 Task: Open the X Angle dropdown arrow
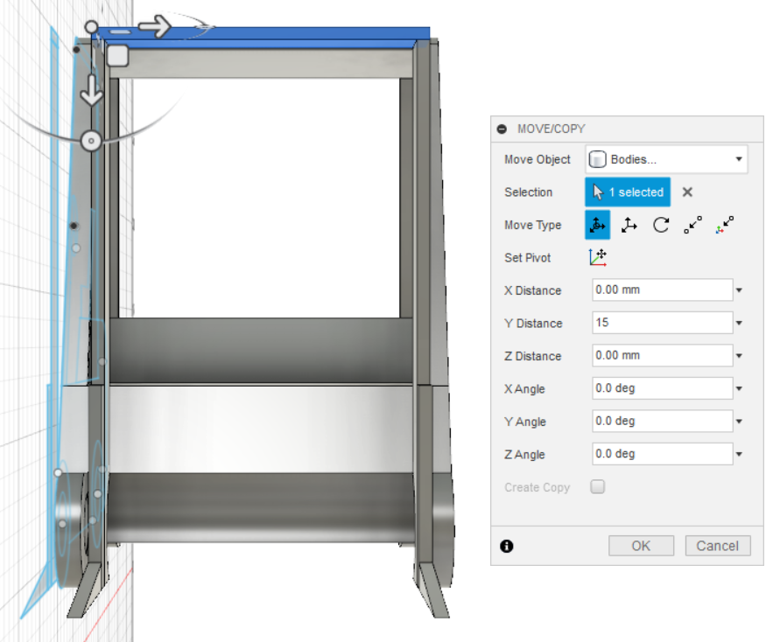[x=739, y=388]
